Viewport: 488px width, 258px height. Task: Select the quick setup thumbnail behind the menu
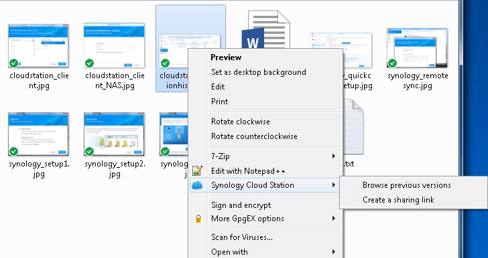tap(357, 50)
